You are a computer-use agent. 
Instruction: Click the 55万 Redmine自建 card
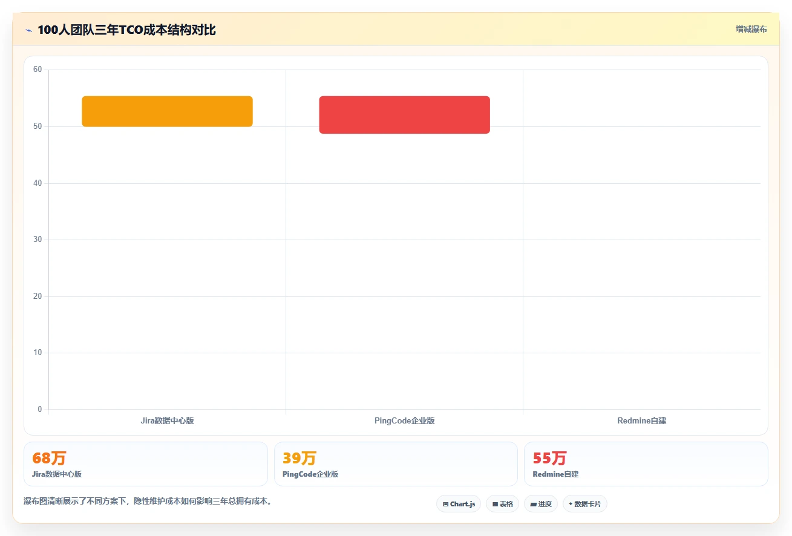tap(646, 464)
